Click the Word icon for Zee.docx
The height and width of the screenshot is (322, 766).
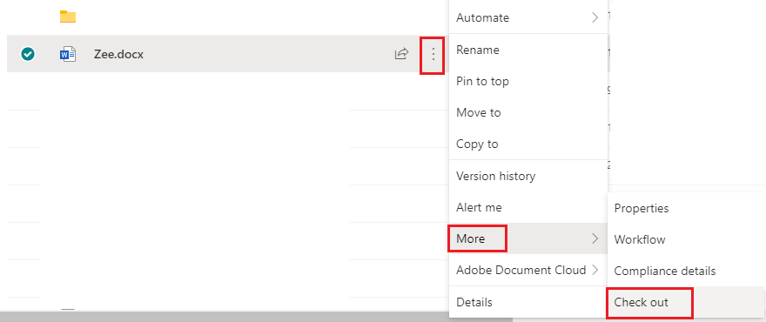(67, 54)
